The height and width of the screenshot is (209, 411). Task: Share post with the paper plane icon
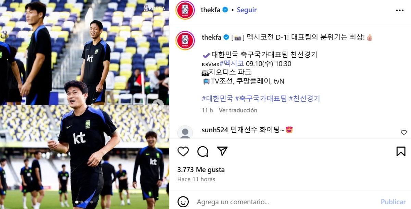(223, 151)
